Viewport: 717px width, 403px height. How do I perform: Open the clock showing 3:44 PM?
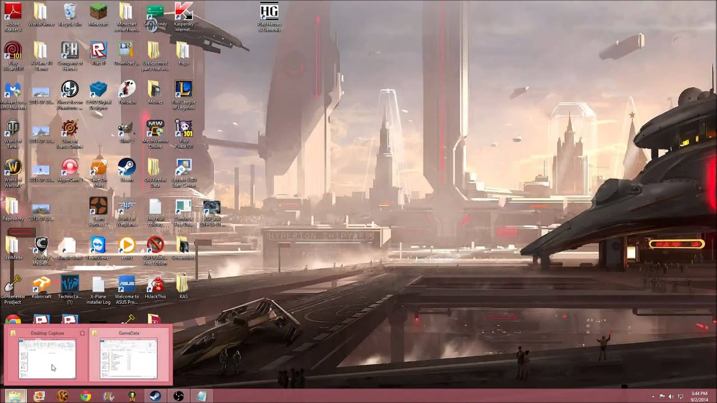pyautogui.click(x=700, y=396)
